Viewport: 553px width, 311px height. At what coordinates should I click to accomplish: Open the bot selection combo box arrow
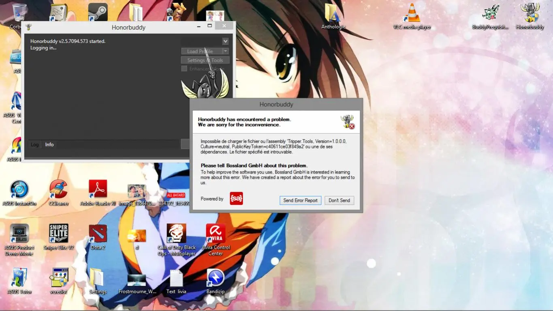[225, 41]
